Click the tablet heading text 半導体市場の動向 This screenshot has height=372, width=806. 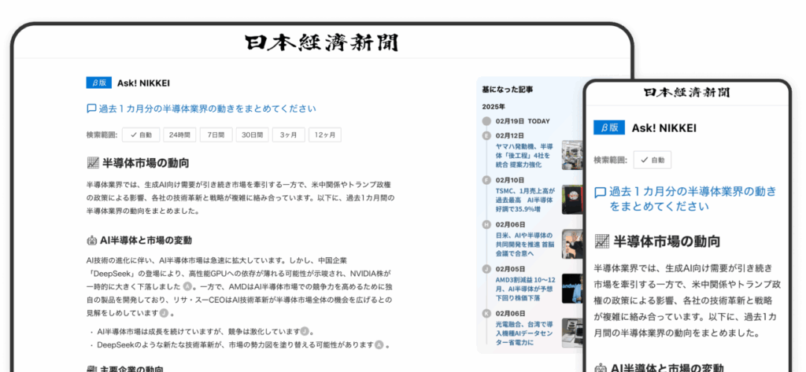[x=146, y=164]
